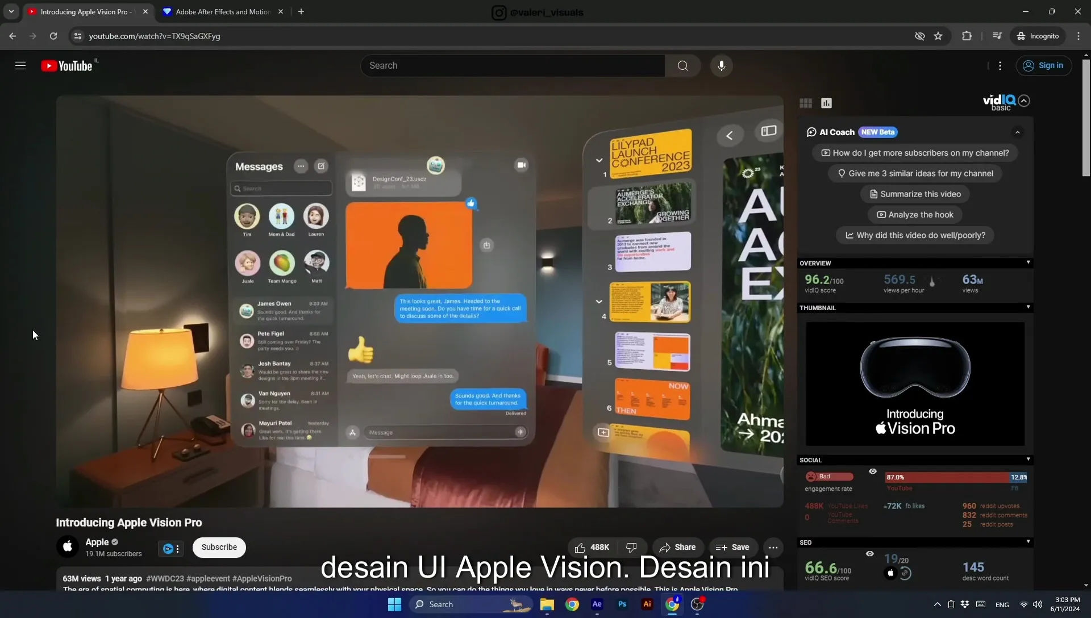Collapse the vidIQ panel with round chevron
1091x618 pixels.
click(1024, 101)
